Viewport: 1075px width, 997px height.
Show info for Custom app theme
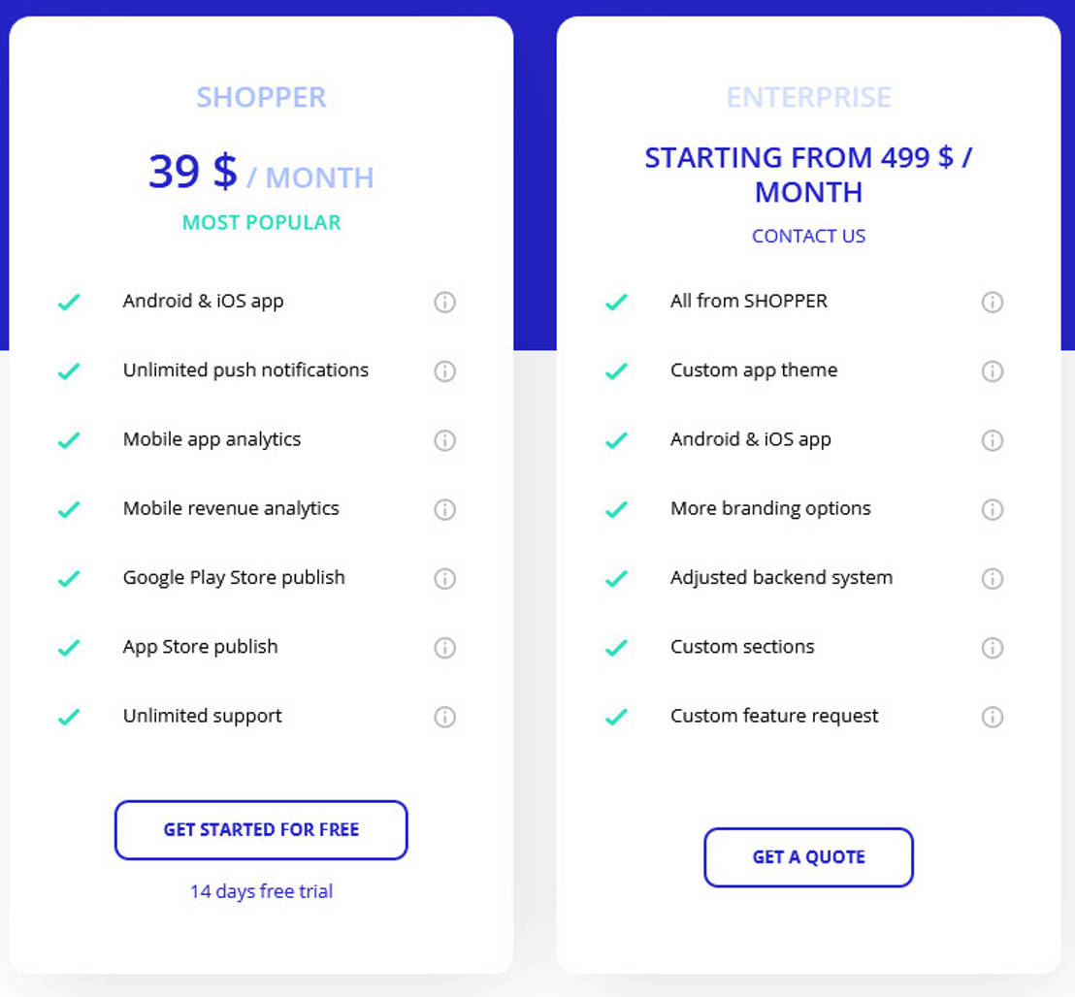tap(993, 371)
